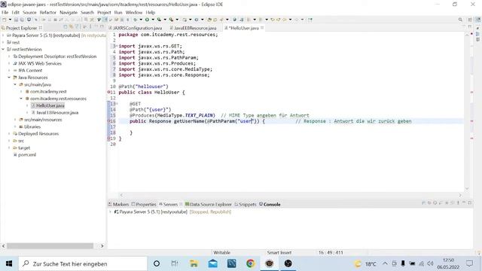
Task: Open the Mail app from taskbar
Action: pyautogui.click(x=212, y=263)
